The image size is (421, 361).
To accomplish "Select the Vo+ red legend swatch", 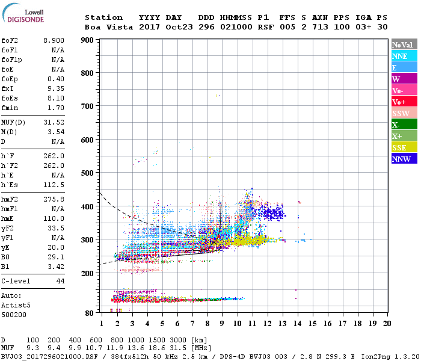I will 404,102.
